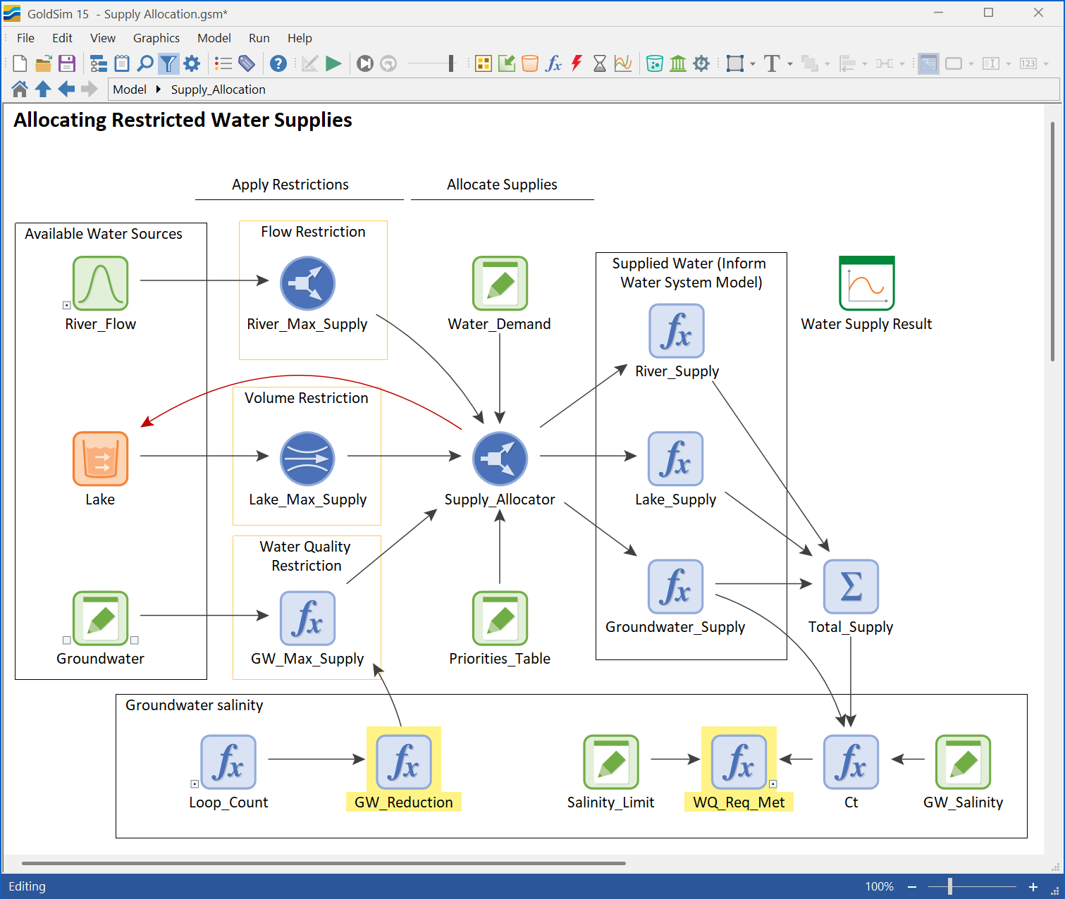Viewport: 1065px width, 899px height.
Task: Click the blue tag toolbar icon
Action: [247, 63]
